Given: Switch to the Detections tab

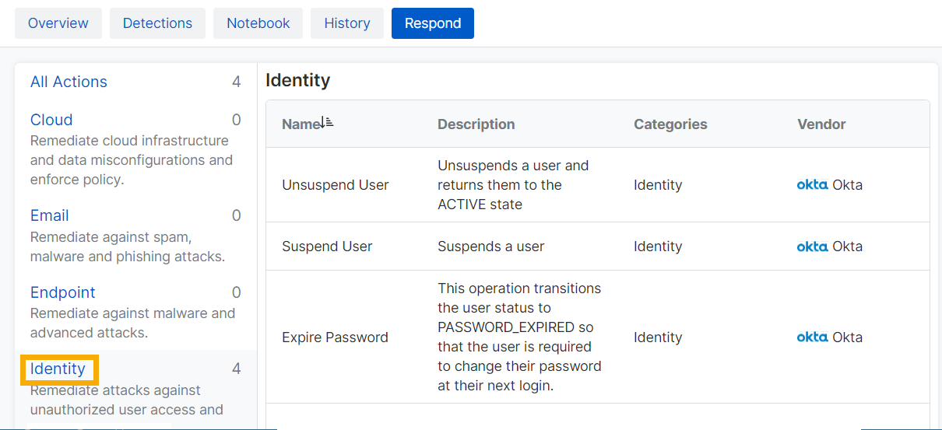Looking at the screenshot, I should click(157, 23).
